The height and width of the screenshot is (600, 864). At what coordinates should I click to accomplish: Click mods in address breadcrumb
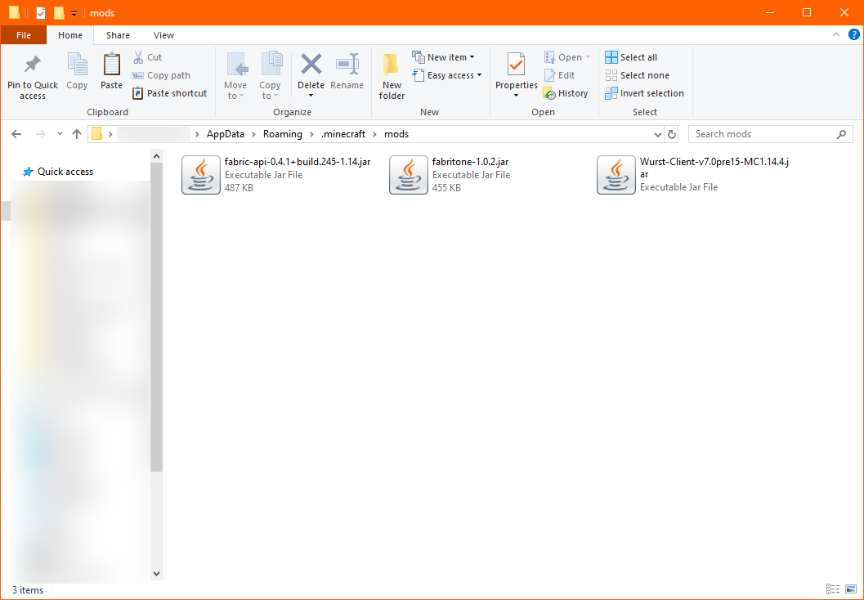pyautogui.click(x=396, y=134)
